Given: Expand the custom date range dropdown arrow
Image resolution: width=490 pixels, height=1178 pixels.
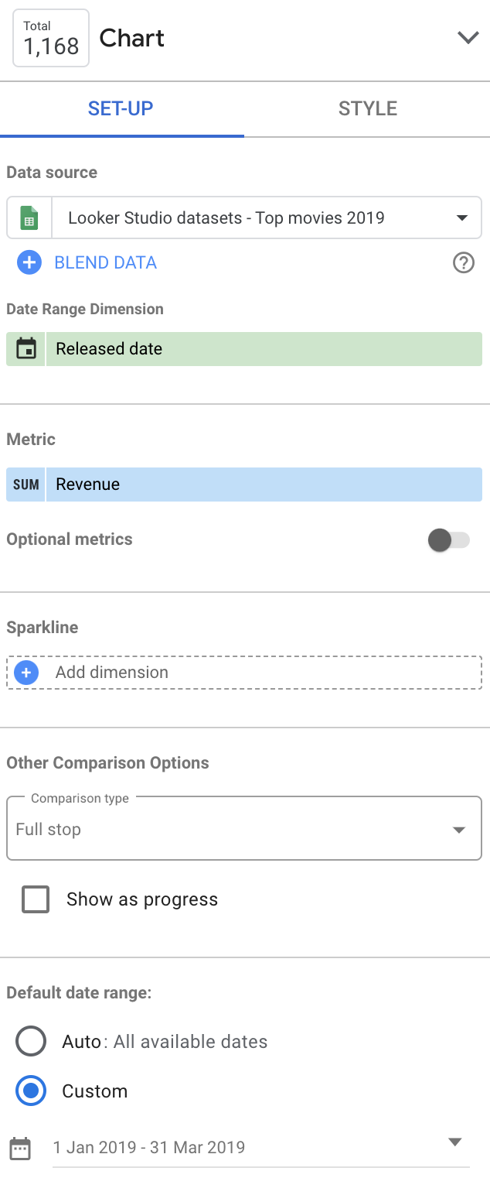Looking at the screenshot, I should click(x=455, y=1142).
